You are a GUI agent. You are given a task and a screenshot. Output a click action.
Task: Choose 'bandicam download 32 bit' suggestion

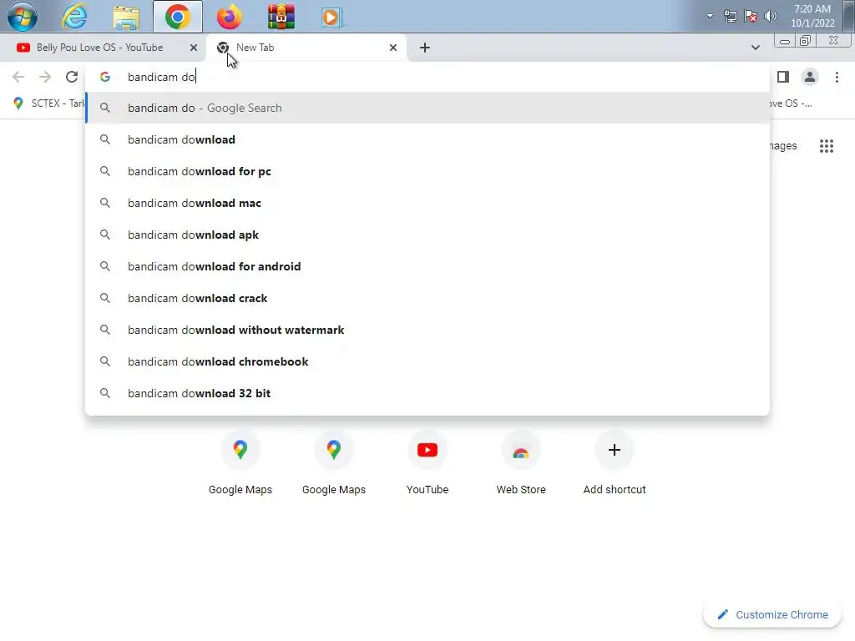[427, 393]
